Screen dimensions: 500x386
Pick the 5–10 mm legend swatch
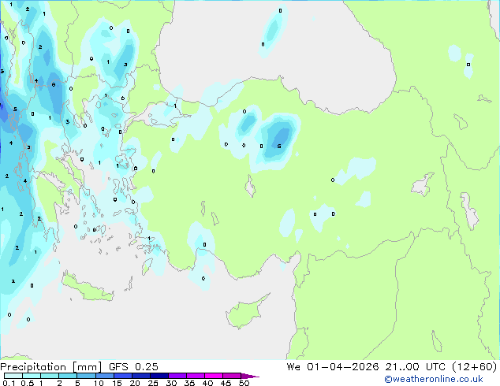pos(86,376)
